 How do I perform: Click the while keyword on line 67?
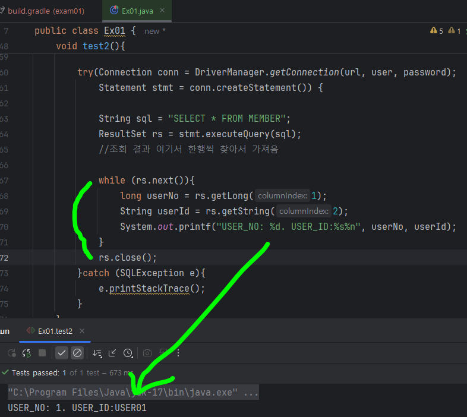click(112, 180)
